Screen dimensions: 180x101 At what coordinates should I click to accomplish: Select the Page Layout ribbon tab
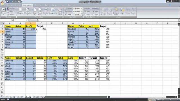tap(27, 5)
